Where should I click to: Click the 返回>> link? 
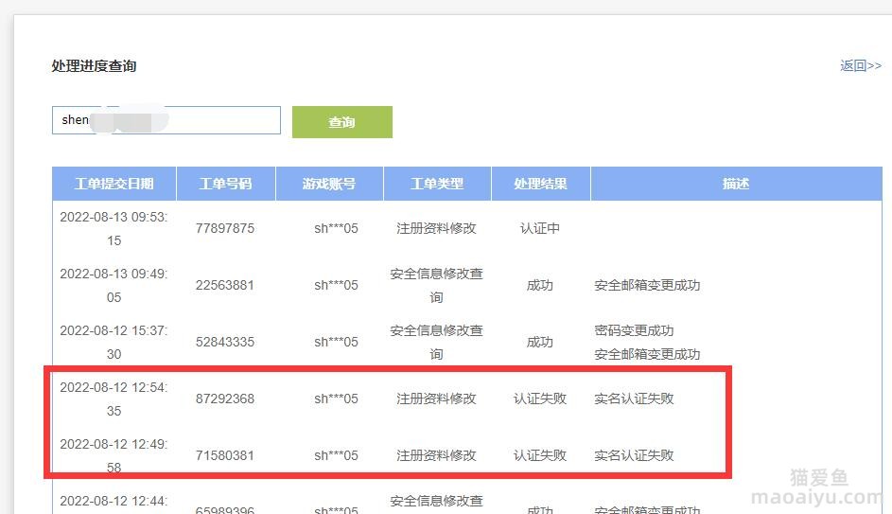(x=861, y=65)
